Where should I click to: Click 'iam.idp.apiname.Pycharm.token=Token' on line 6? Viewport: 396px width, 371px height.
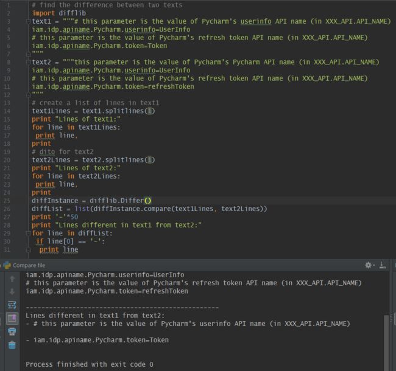[x=99, y=46]
